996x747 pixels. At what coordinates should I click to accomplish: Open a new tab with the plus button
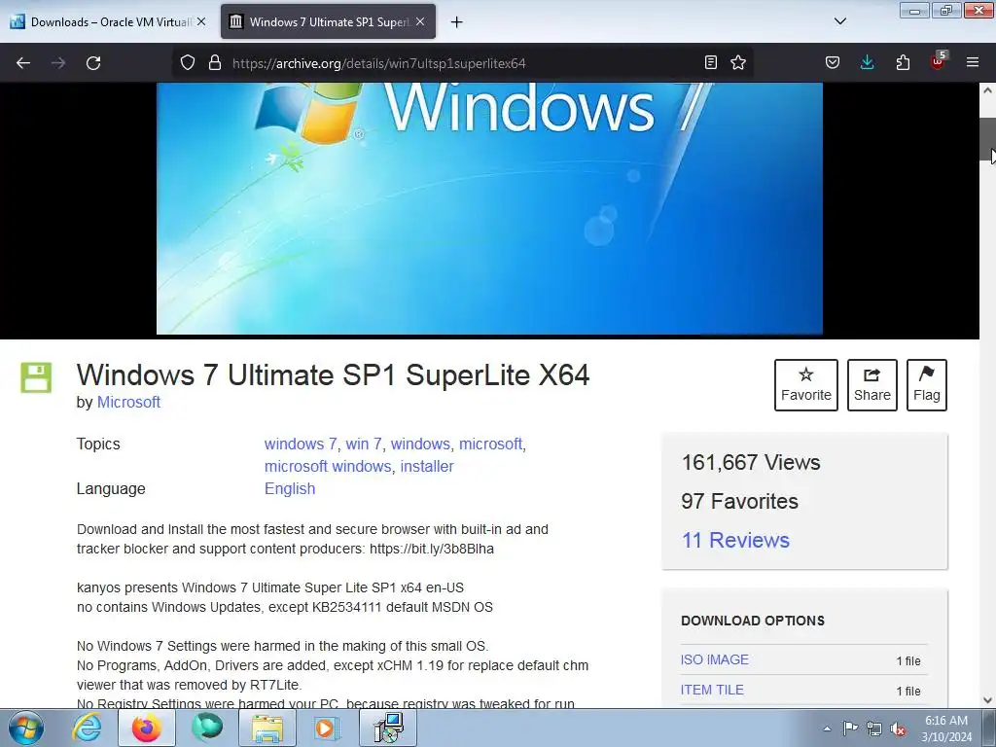[456, 22]
